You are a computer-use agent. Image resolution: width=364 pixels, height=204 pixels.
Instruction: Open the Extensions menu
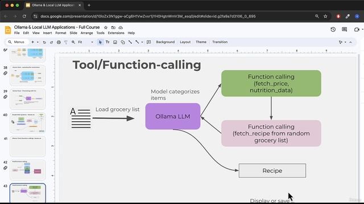pyautogui.click(x=116, y=33)
